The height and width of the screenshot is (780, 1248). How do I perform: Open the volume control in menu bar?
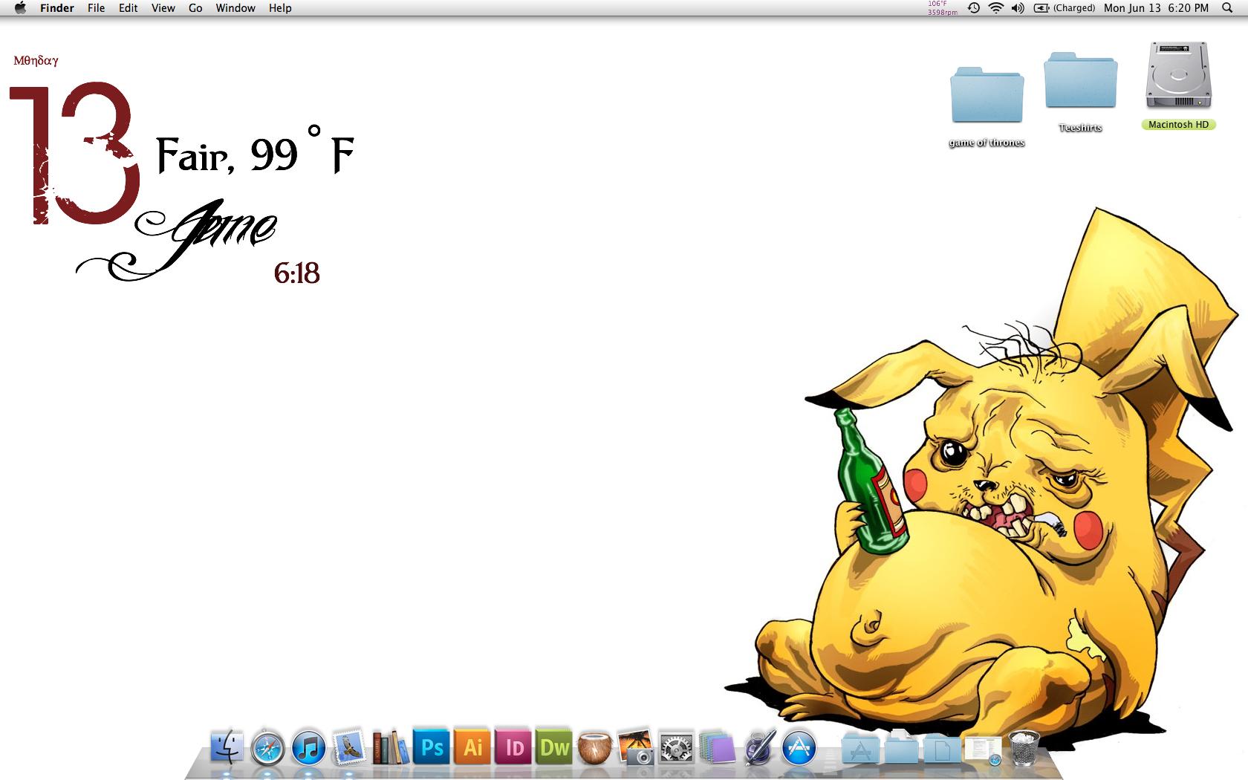click(x=1018, y=8)
